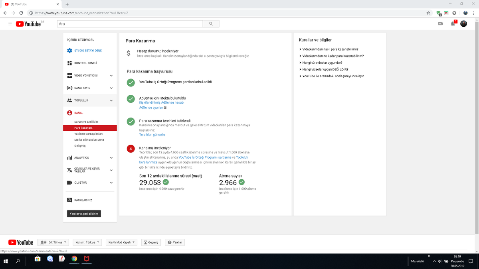The height and width of the screenshot is (269, 479).
Task: Click in the Ara search field
Action: pos(130,24)
